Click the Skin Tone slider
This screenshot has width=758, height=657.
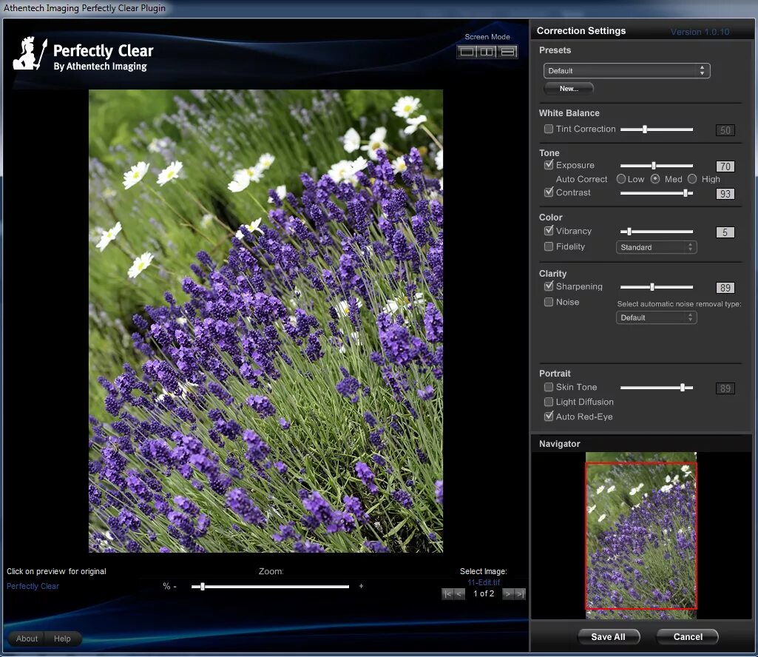coord(657,388)
